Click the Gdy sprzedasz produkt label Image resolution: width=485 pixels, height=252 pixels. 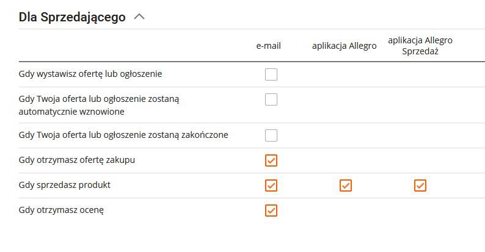click(x=65, y=185)
